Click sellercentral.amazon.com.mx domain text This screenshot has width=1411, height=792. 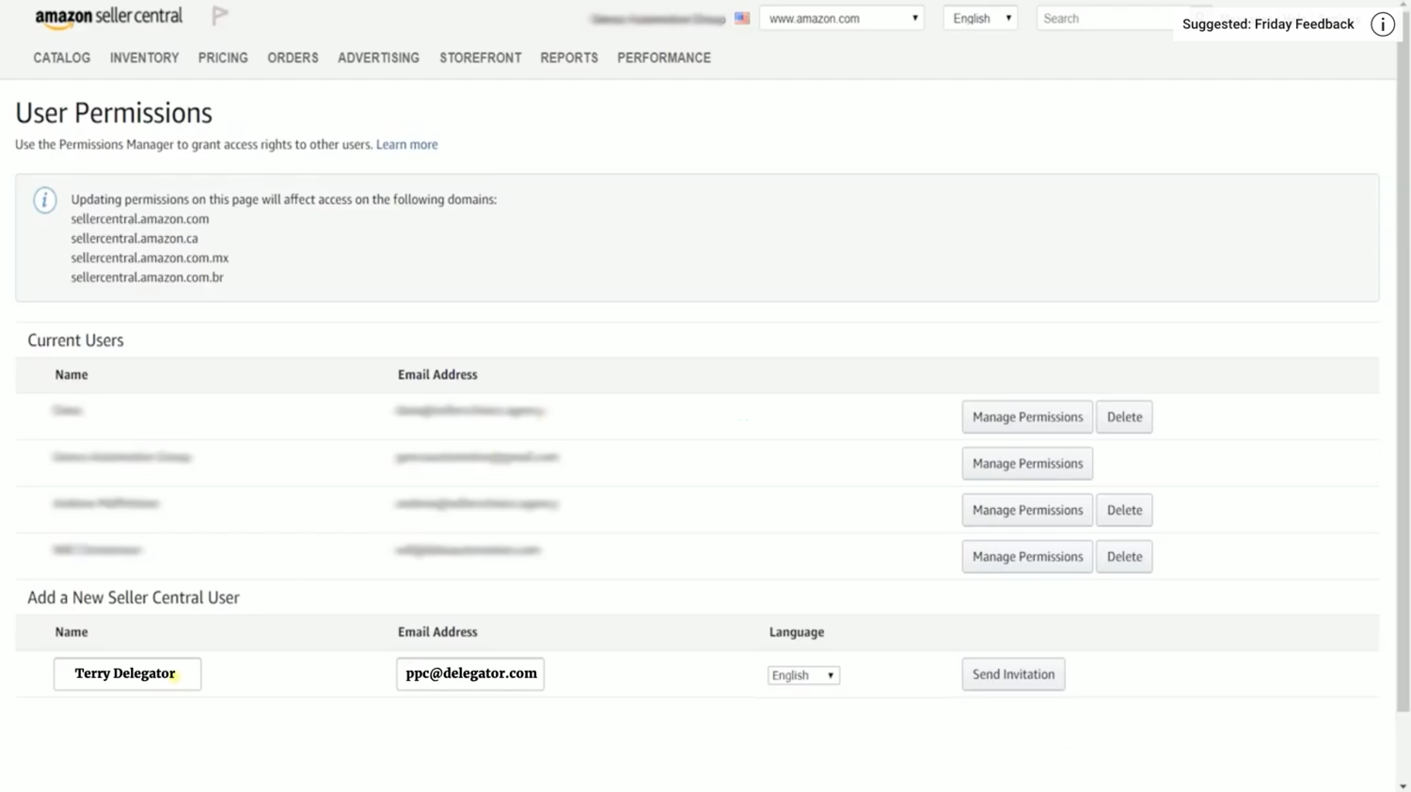[x=150, y=258]
